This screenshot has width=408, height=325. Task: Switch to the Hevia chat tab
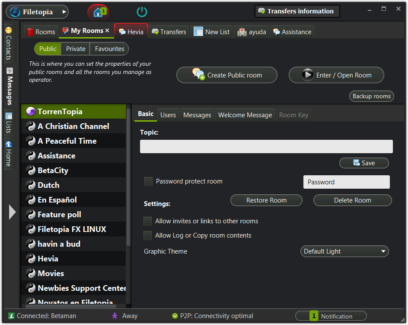pyautogui.click(x=131, y=32)
